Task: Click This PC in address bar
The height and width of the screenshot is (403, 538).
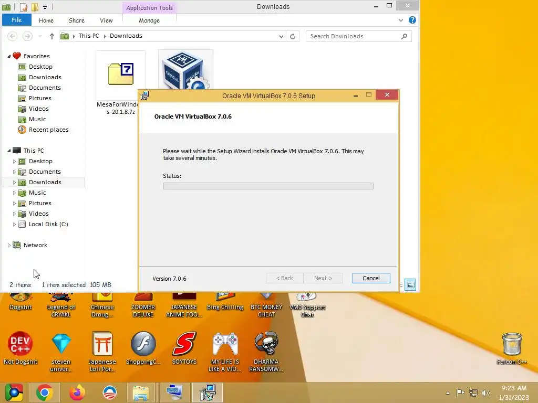Action: (x=88, y=36)
